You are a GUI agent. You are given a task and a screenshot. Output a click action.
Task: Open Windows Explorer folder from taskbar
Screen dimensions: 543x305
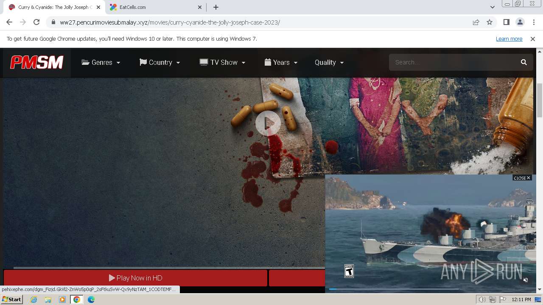tap(48, 299)
